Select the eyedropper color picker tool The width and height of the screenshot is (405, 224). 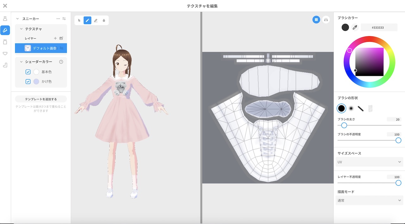coord(355,27)
